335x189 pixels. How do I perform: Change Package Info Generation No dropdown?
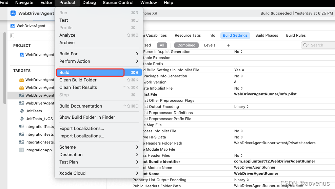coord(238,76)
